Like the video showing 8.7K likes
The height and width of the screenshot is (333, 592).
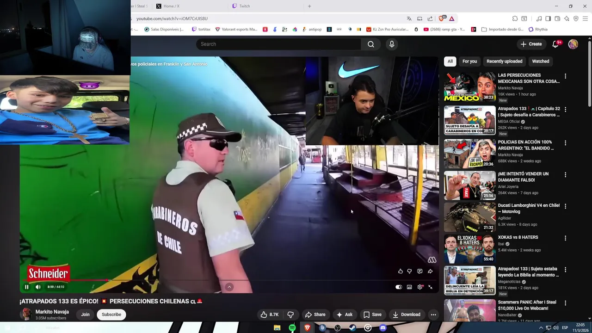coord(269,314)
